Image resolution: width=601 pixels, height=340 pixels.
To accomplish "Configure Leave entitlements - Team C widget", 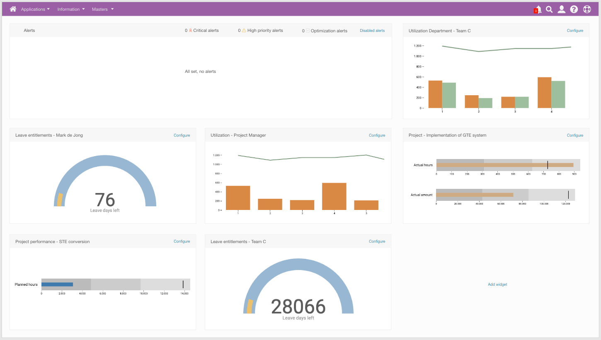I will pyautogui.click(x=377, y=241).
